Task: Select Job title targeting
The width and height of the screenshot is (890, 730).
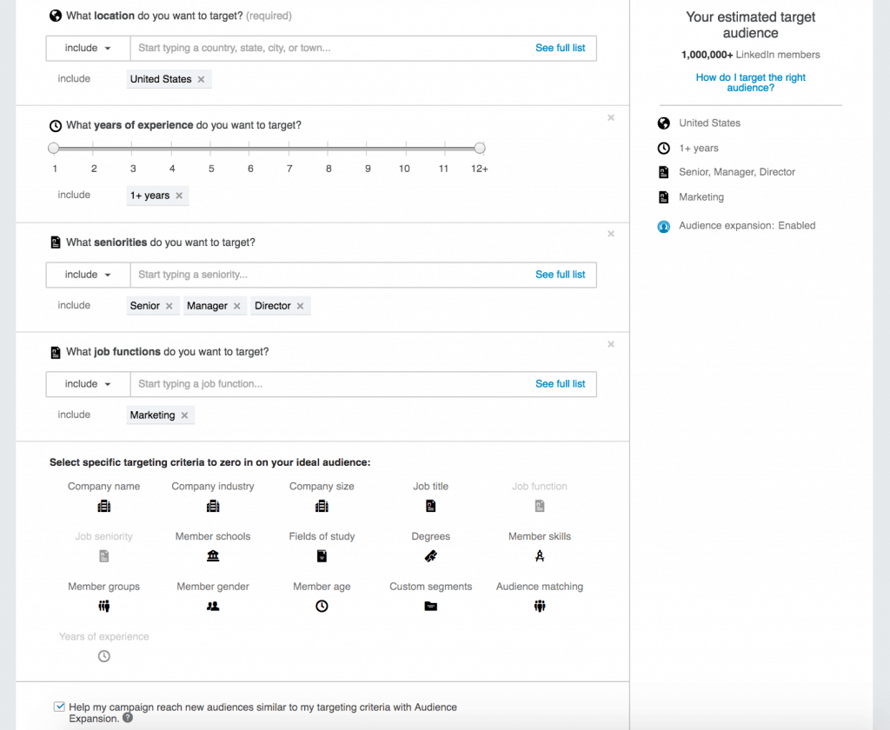Action: click(x=430, y=505)
